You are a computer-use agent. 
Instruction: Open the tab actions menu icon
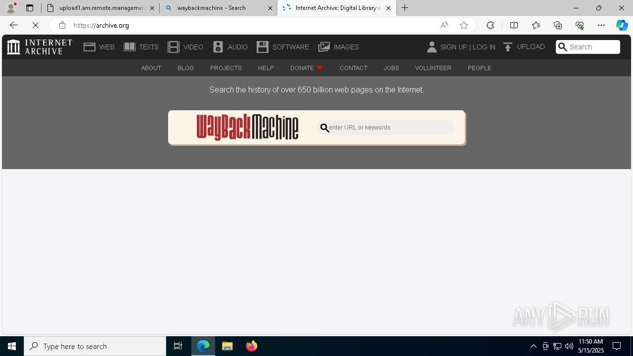[30, 8]
